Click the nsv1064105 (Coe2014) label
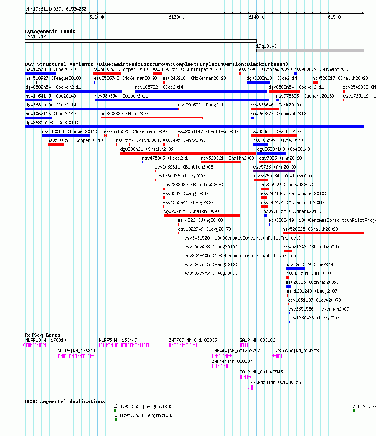The height and width of the screenshot is (436, 376). pos(51,96)
